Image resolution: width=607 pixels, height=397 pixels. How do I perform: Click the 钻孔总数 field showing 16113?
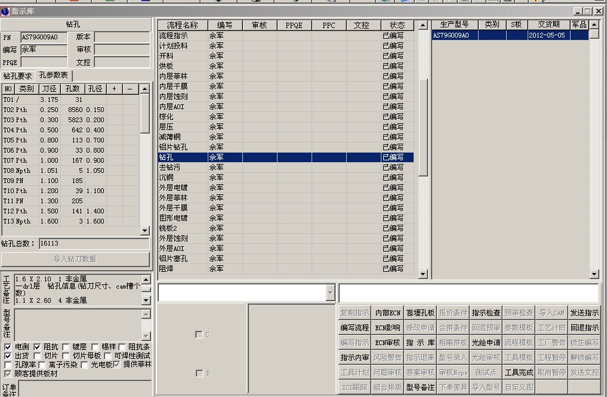click(94, 244)
